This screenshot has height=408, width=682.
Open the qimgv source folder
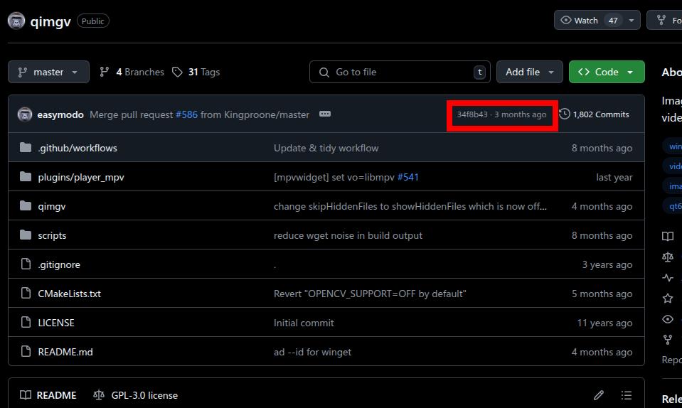coord(52,206)
